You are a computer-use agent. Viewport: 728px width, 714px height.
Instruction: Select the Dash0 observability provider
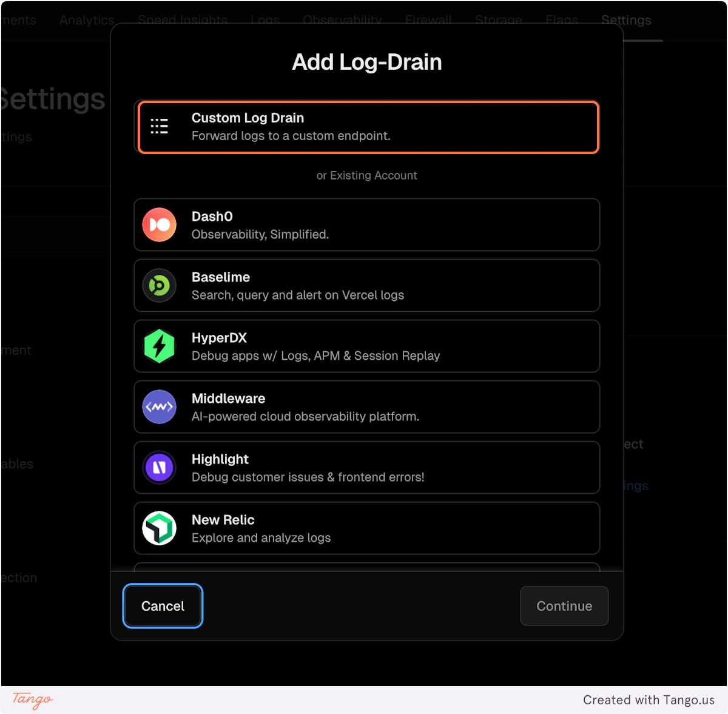click(x=366, y=224)
